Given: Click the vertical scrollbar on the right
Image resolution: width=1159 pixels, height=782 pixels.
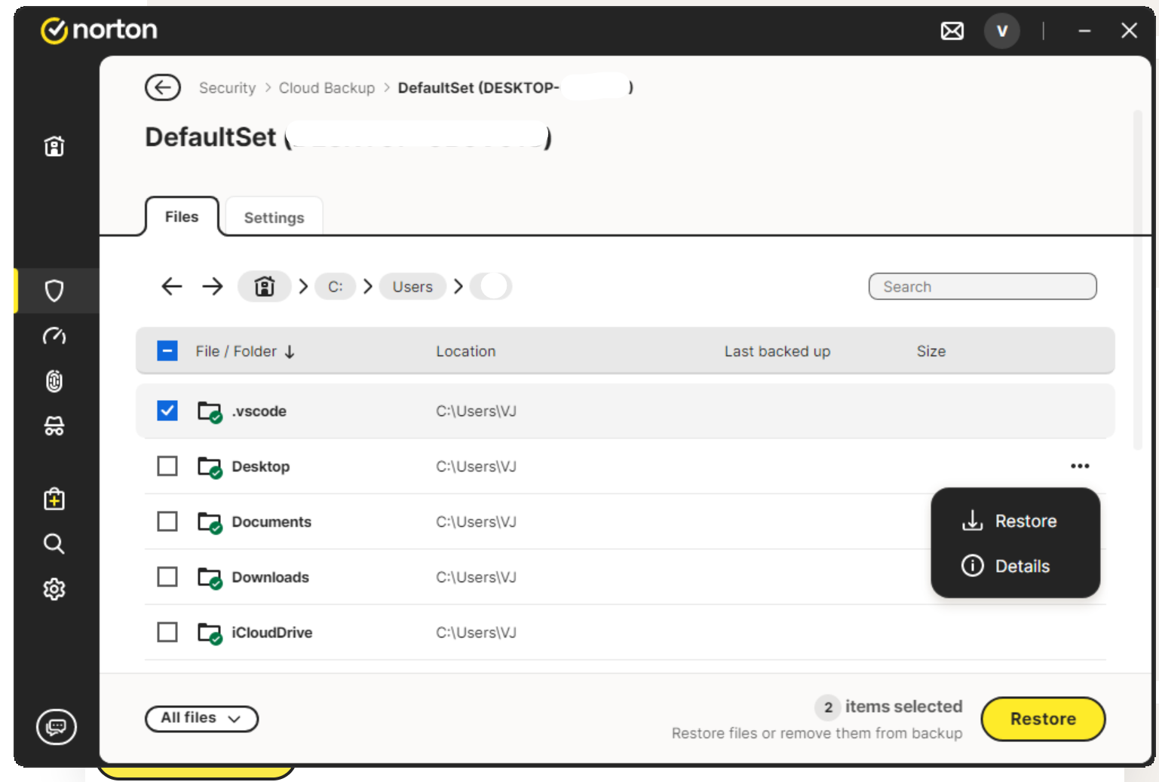Looking at the screenshot, I should click(1138, 279).
